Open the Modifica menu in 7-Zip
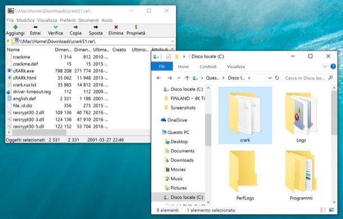343x219 pixels. pos(25,20)
